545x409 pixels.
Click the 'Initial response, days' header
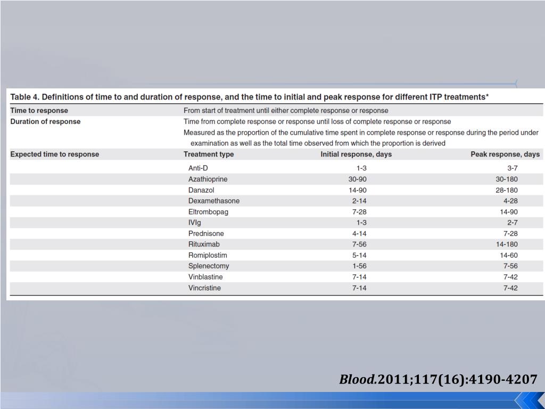point(356,154)
